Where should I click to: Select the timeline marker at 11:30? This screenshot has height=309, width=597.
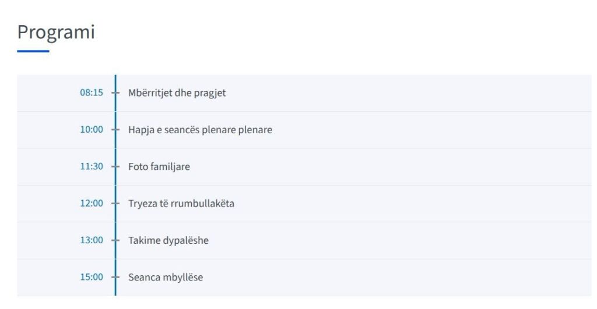[x=115, y=166]
